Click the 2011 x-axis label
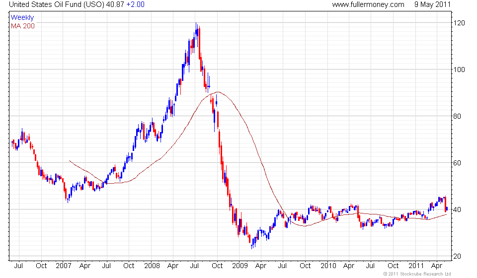Viewport: 477px width, 278px height. pyautogui.click(x=416, y=266)
